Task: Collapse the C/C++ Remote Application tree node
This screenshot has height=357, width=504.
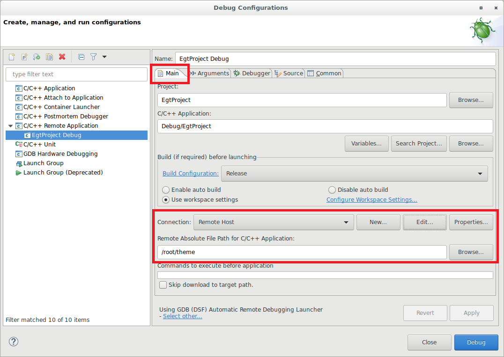Action: (x=10, y=125)
